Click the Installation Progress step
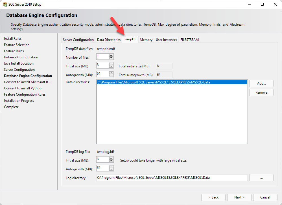282x205 pixels. tap(19, 101)
